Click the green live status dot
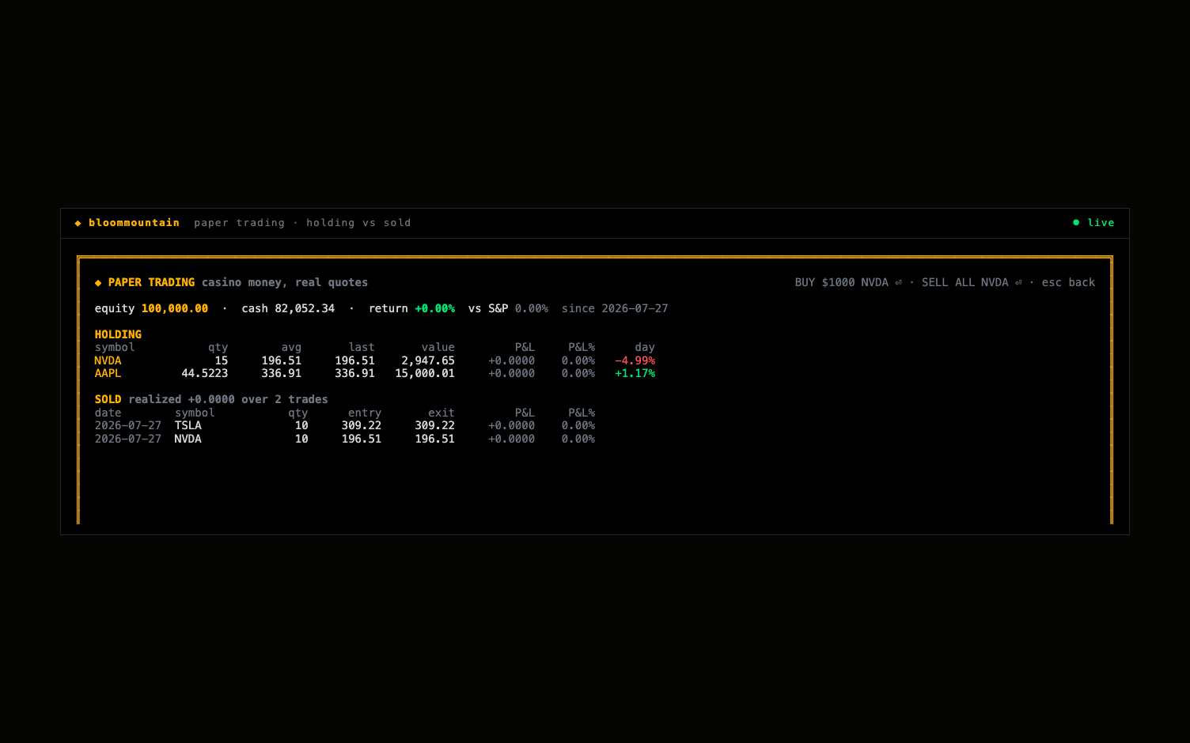 click(1076, 223)
